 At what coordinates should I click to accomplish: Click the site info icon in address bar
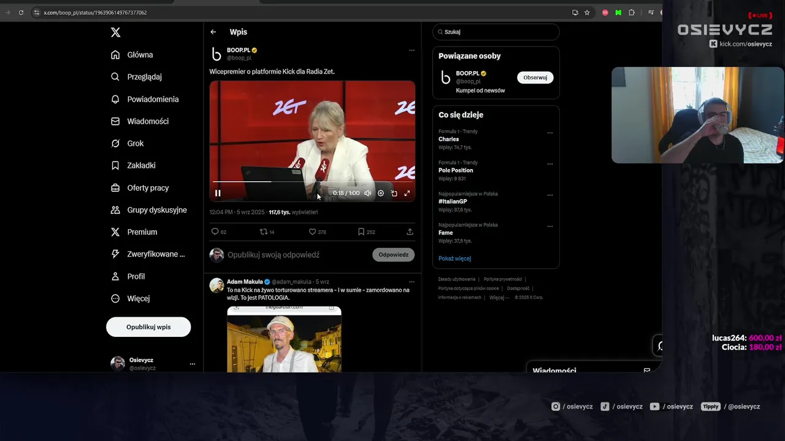tap(36, 12)
